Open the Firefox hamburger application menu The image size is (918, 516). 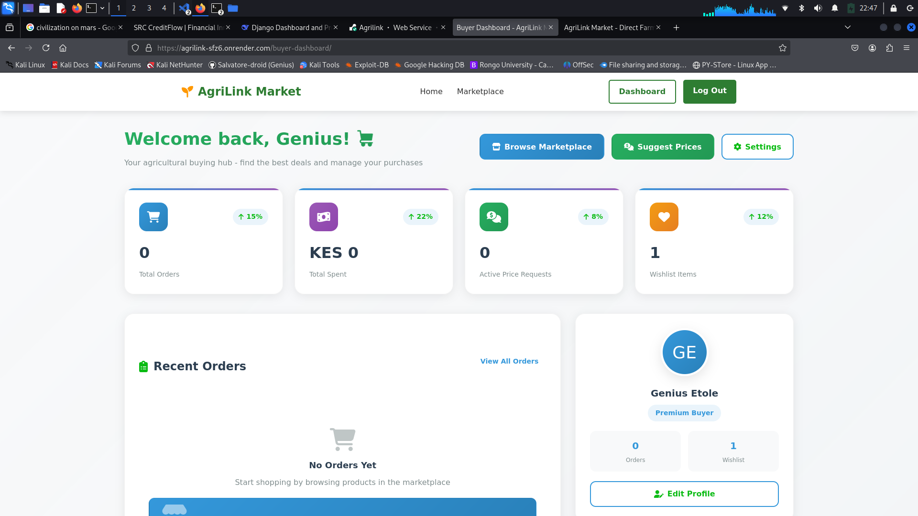click(x=906, y=48)
